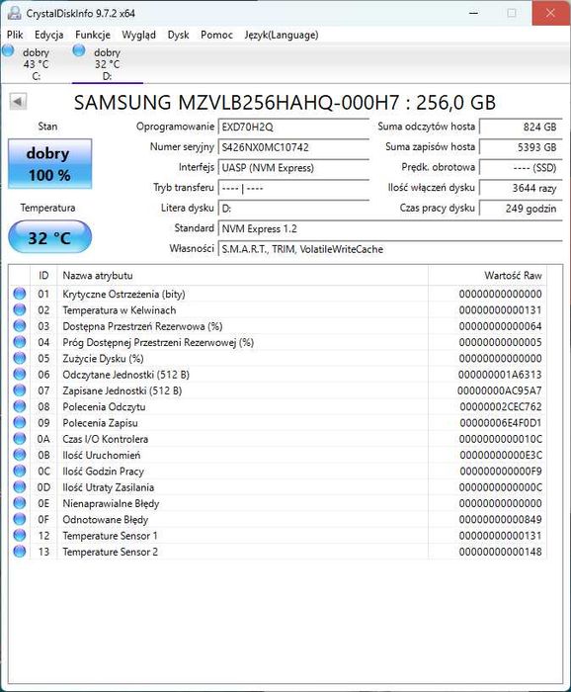Click Suma zapisów hosta value 5393 GB

[521, 147]
